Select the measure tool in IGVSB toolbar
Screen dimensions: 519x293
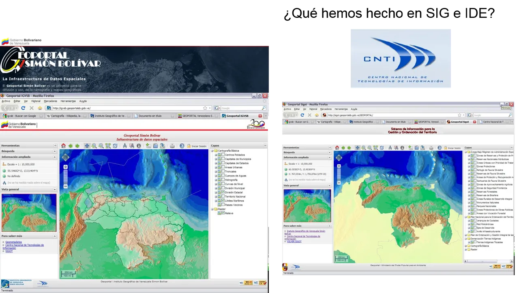(125, 146)
